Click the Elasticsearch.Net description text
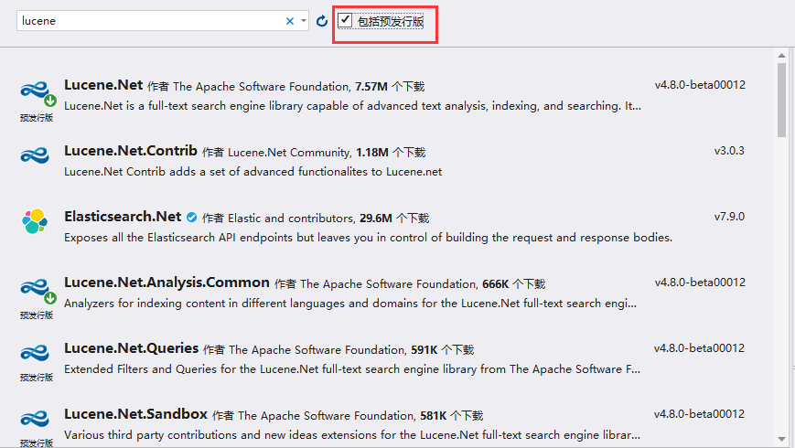The width and height of the screenshot is (795, 448). [368, 238]
